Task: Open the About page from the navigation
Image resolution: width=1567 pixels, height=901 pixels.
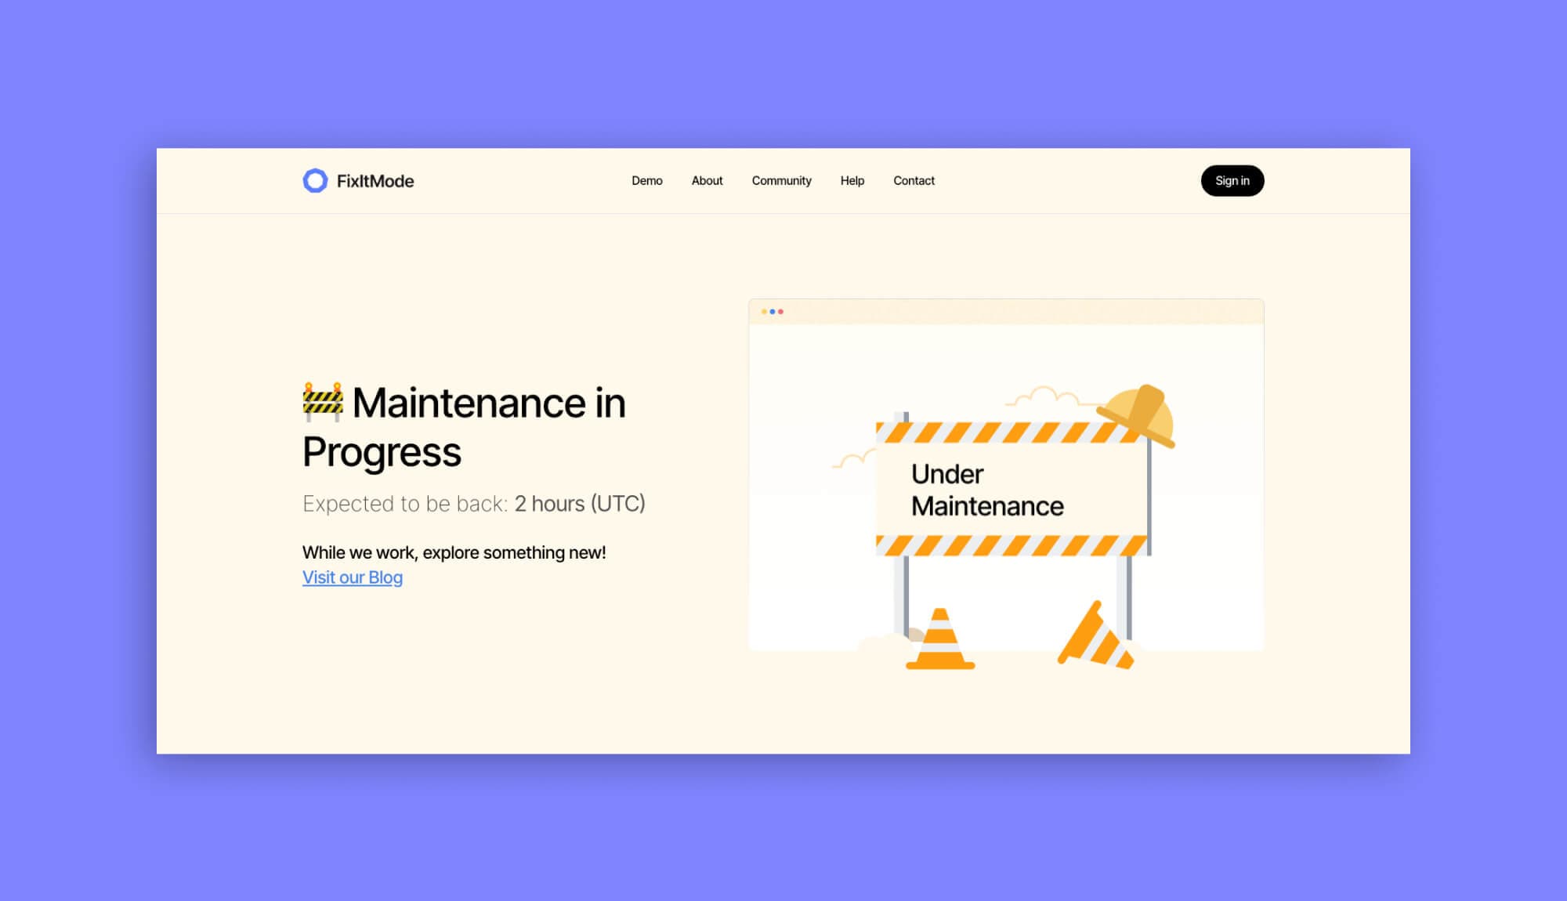Action: 707,181
